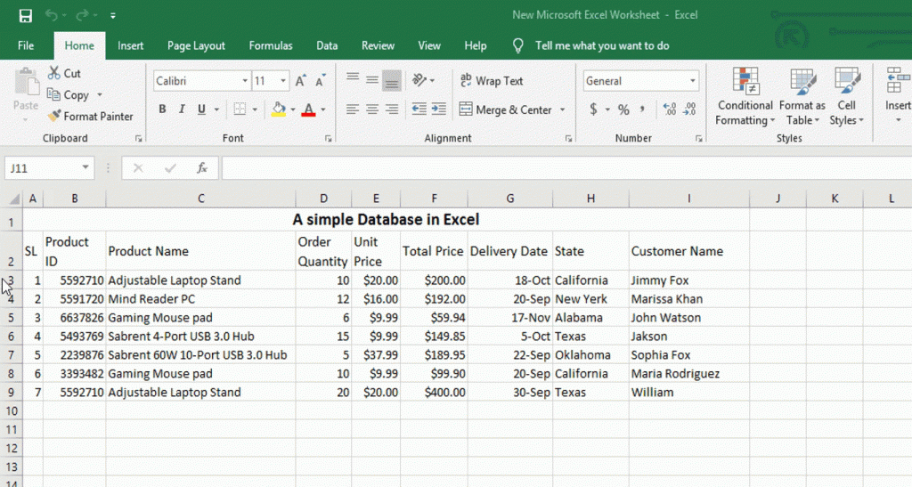Select cell with customer Sophia Fox
Screen dimensions: 912x487
point(688,355)
